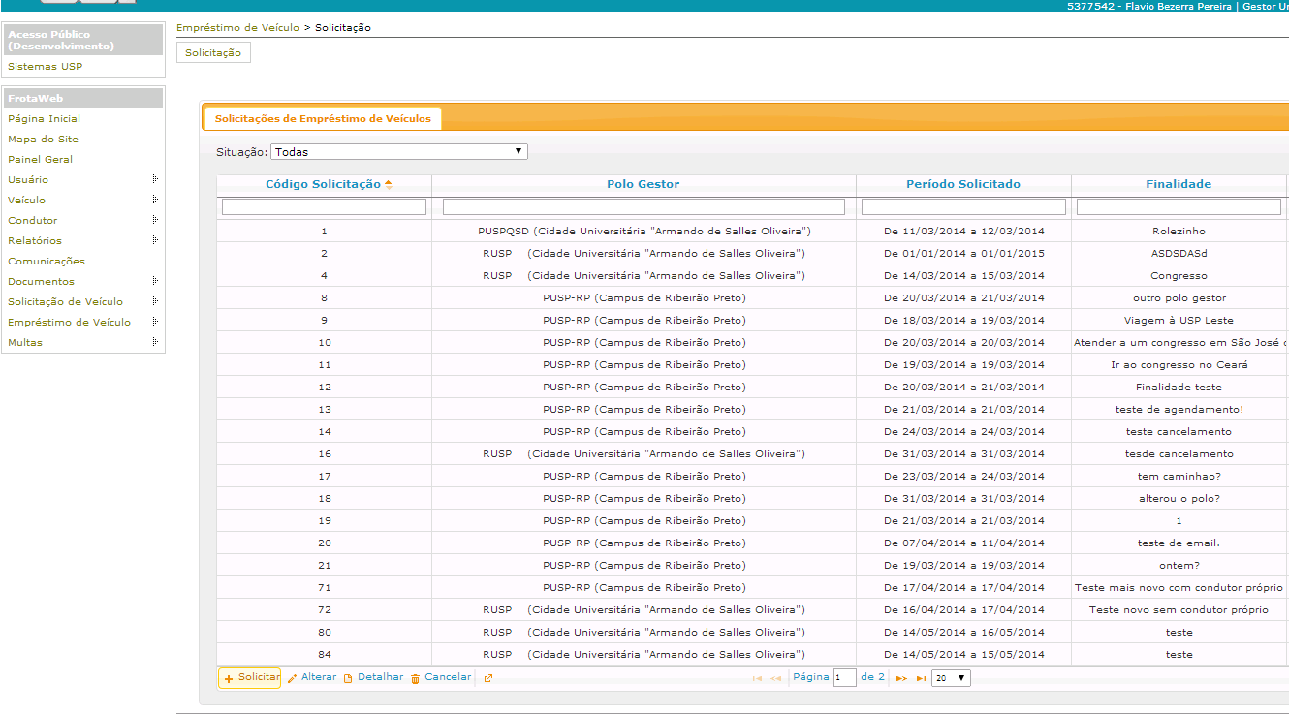Select row tem caminhao?
The image size is (1289, 714).
(x=751, y=477)
